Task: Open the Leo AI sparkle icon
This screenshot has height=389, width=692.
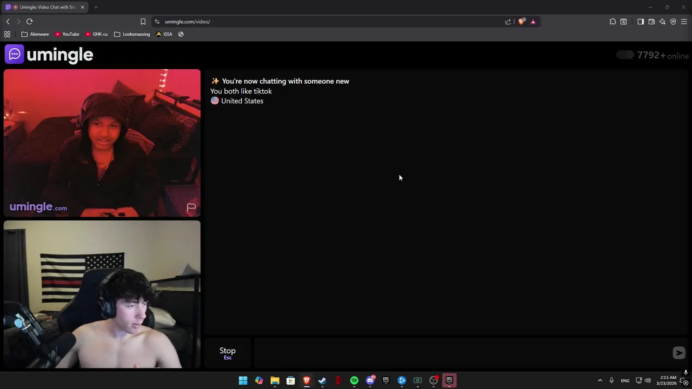Action: [662, 22]
